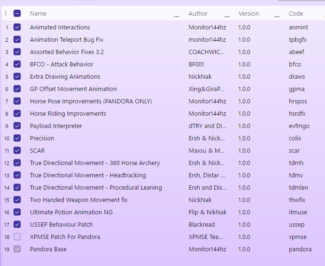Screen dimensions: 325x266
Task: Select XPMSE Patch For Pandora name
Action: tap(65, 237)
